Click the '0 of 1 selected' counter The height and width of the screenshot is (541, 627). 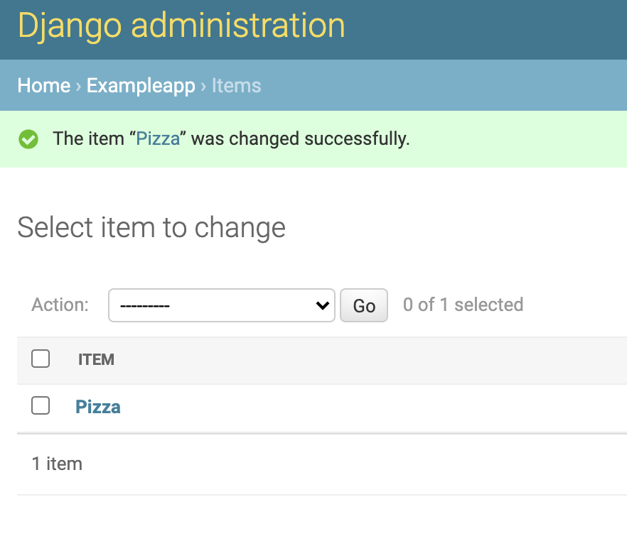pos(463,305)
